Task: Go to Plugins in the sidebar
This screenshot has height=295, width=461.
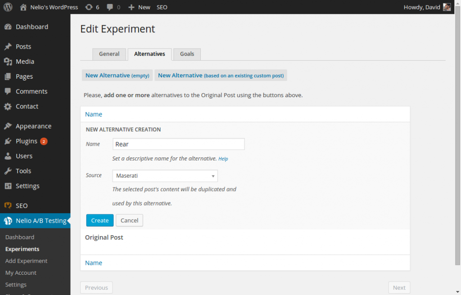Action: tap(26, 141)
